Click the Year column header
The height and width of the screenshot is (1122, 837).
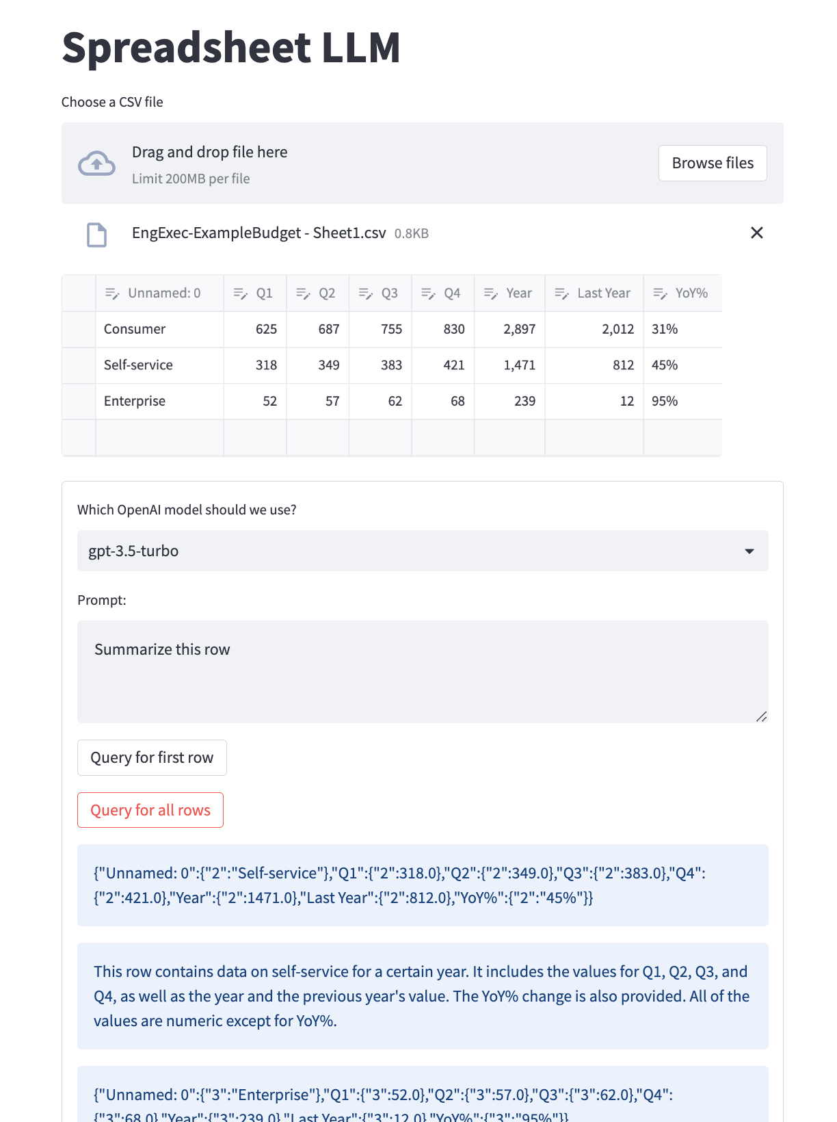[518, 293]
